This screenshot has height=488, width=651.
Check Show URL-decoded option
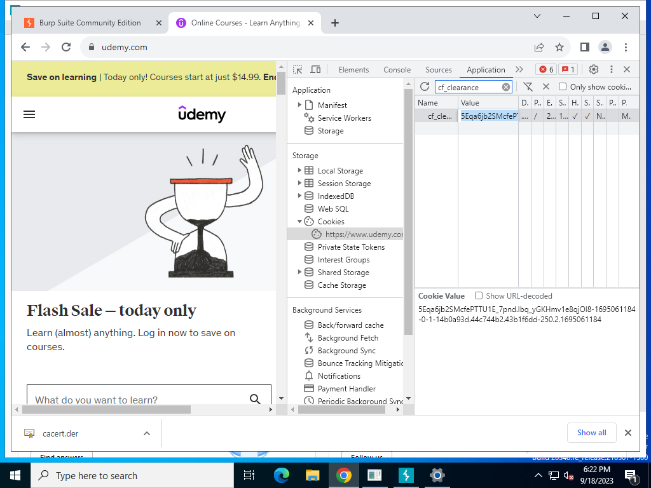pyautogui.click(x=479, y=296)
